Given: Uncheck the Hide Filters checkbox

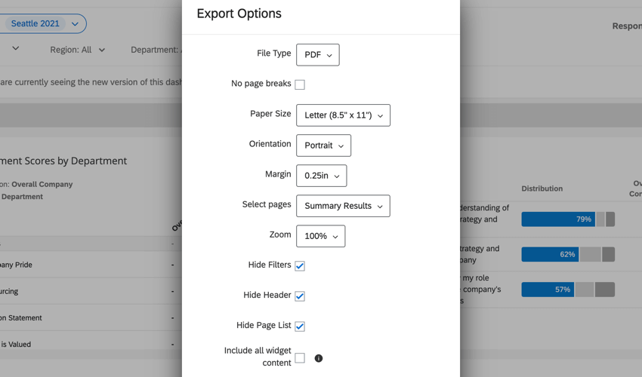Looking at the screenshot, I should [x=300, y=265].
